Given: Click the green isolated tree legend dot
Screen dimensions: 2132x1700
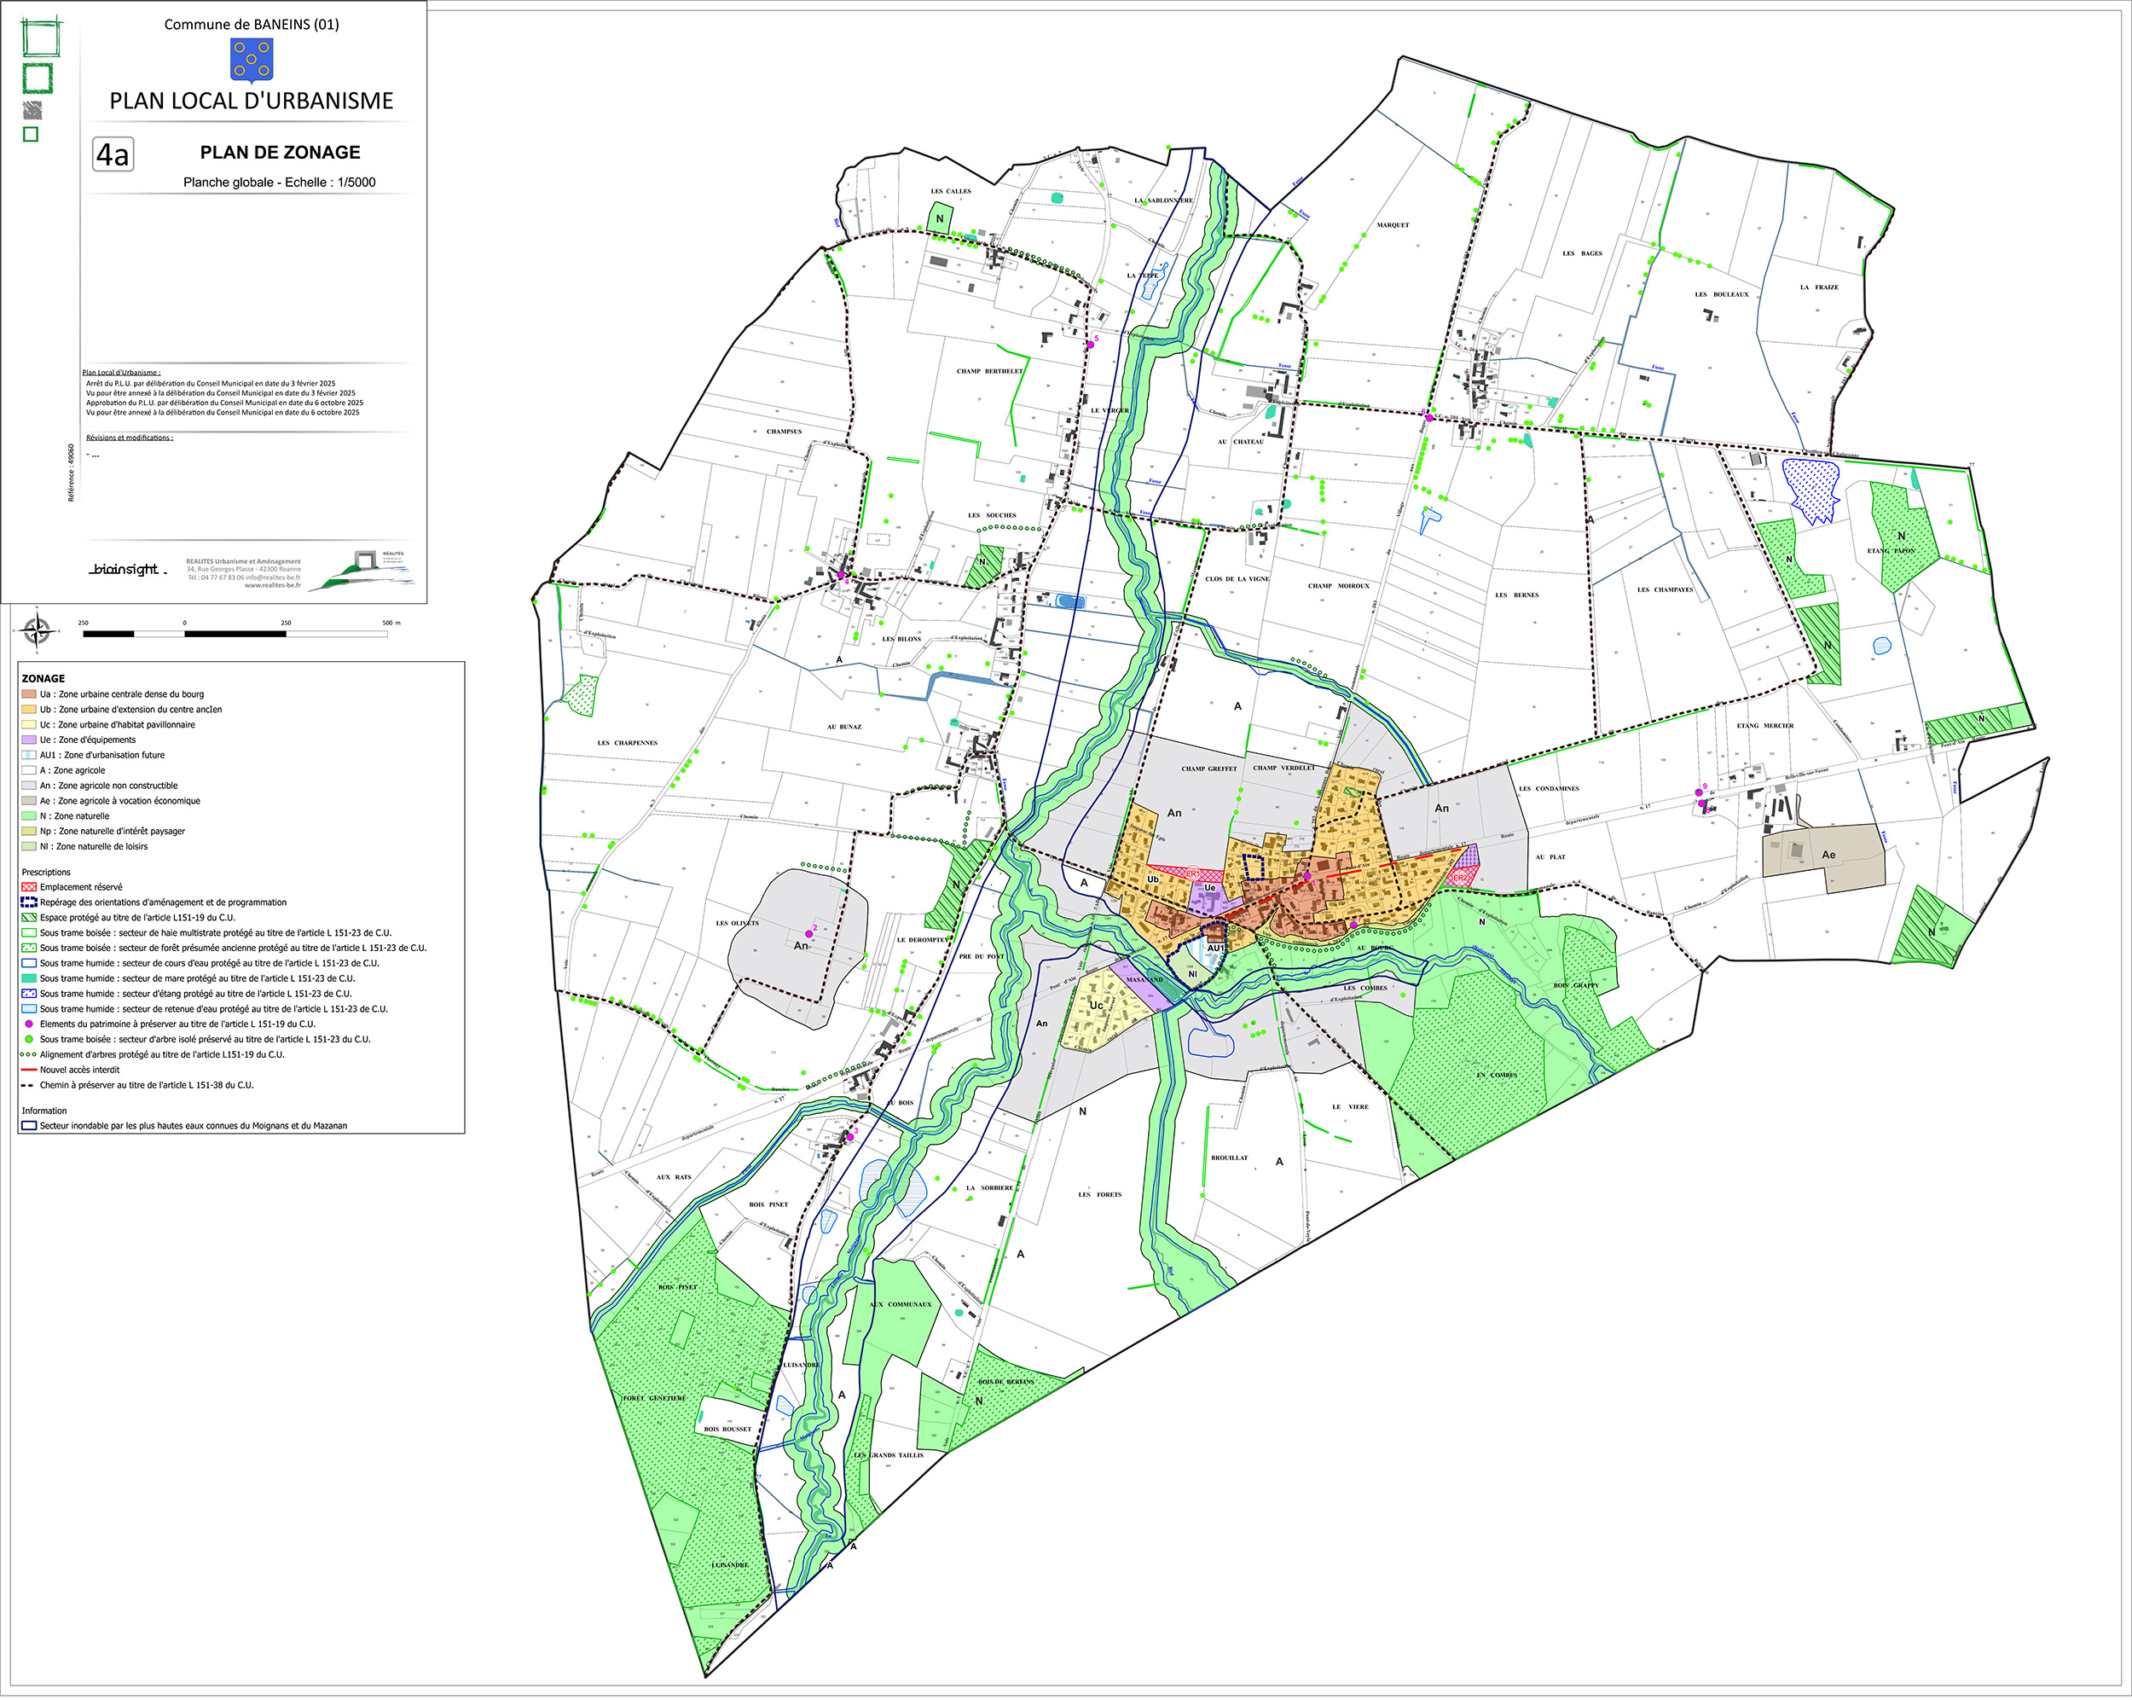Looking at the screenshot, I should click(29, 1040).
